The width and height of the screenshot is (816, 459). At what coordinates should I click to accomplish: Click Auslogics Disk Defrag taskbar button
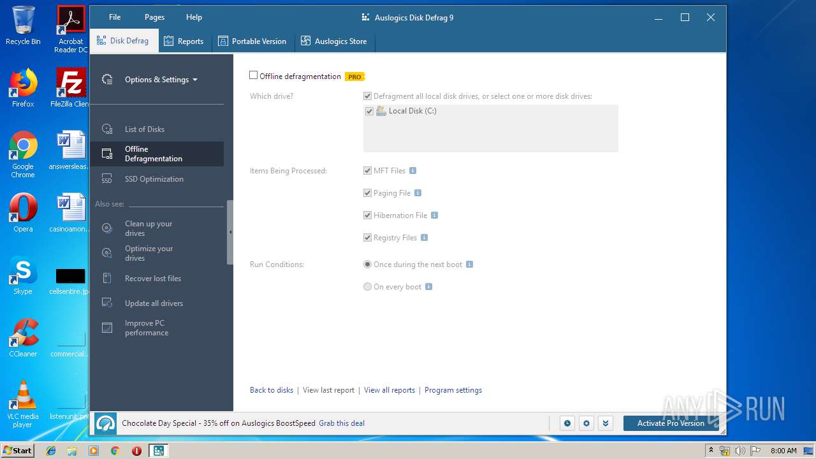(157, 451)
